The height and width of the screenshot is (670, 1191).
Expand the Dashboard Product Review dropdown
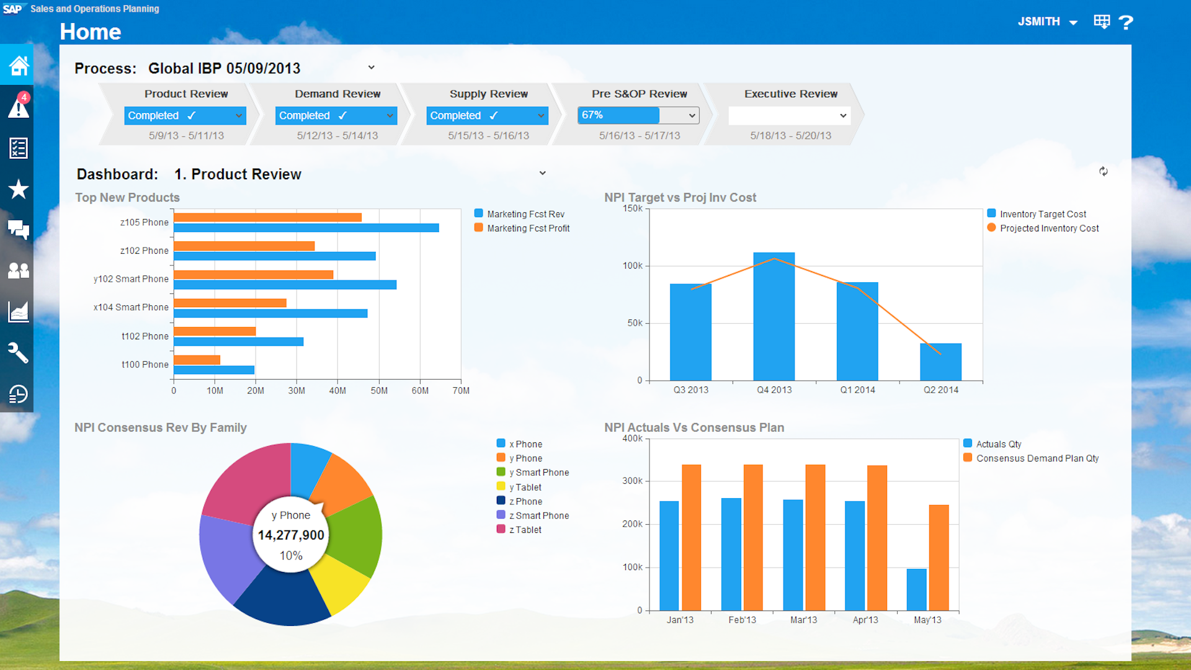542,173
